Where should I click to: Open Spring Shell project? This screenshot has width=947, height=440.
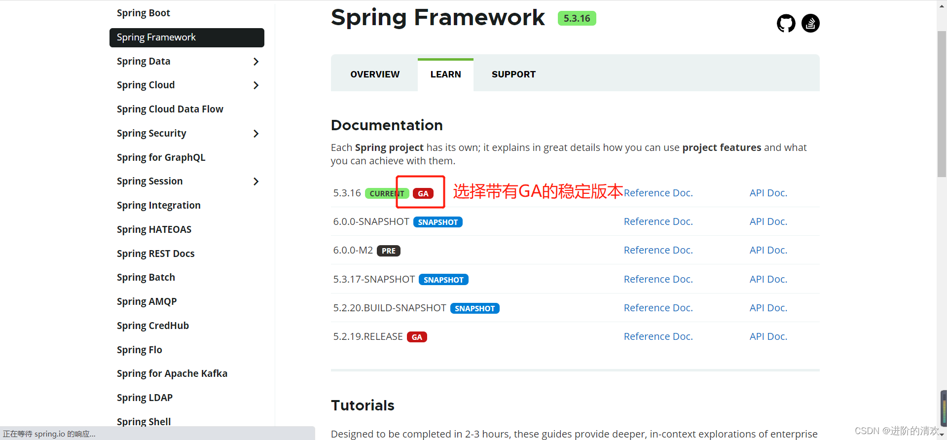click(x=144, y=422)
